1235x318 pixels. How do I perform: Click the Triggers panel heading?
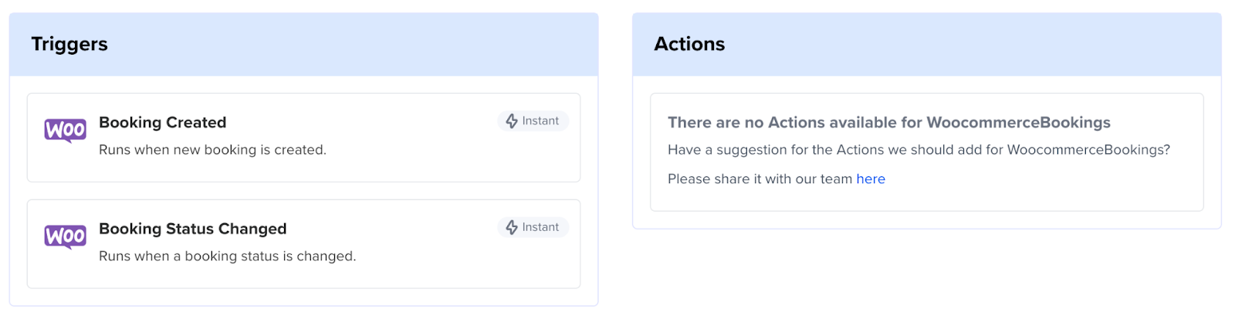click(x=69, y=44)
